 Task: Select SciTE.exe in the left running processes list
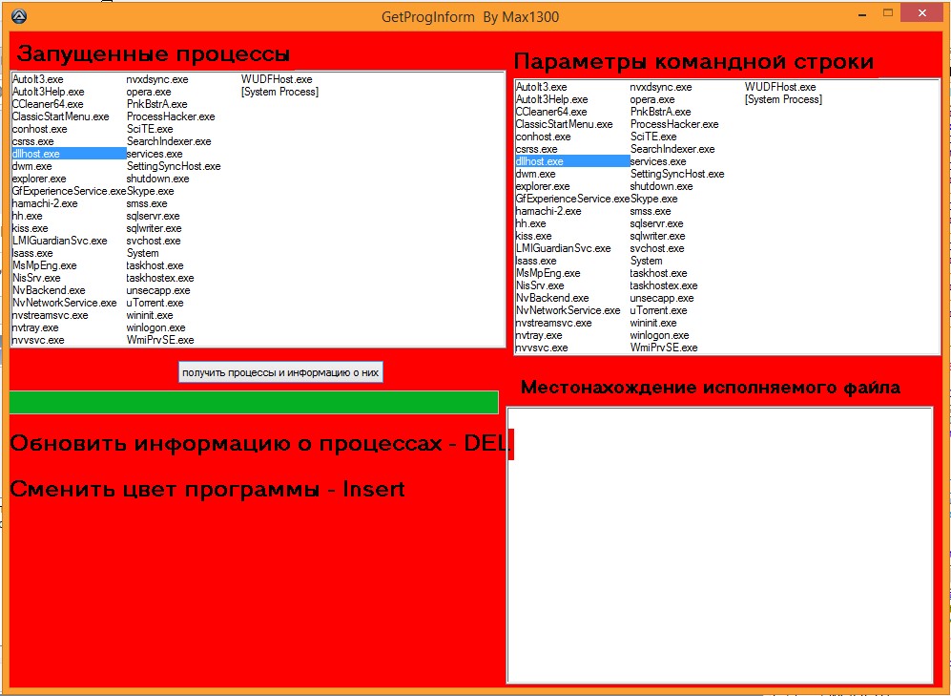click(x=150, y=129)
